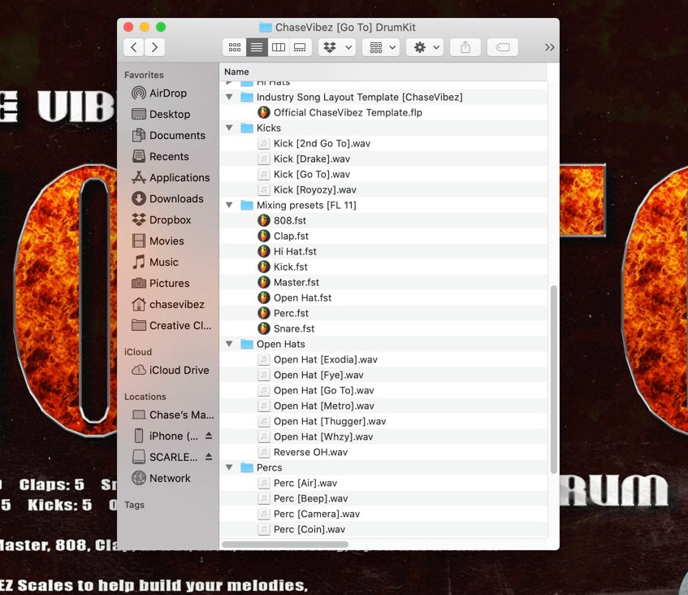Select Chase's Mac in Locations
Screen dimensions: 688x595
click(182, 415)
